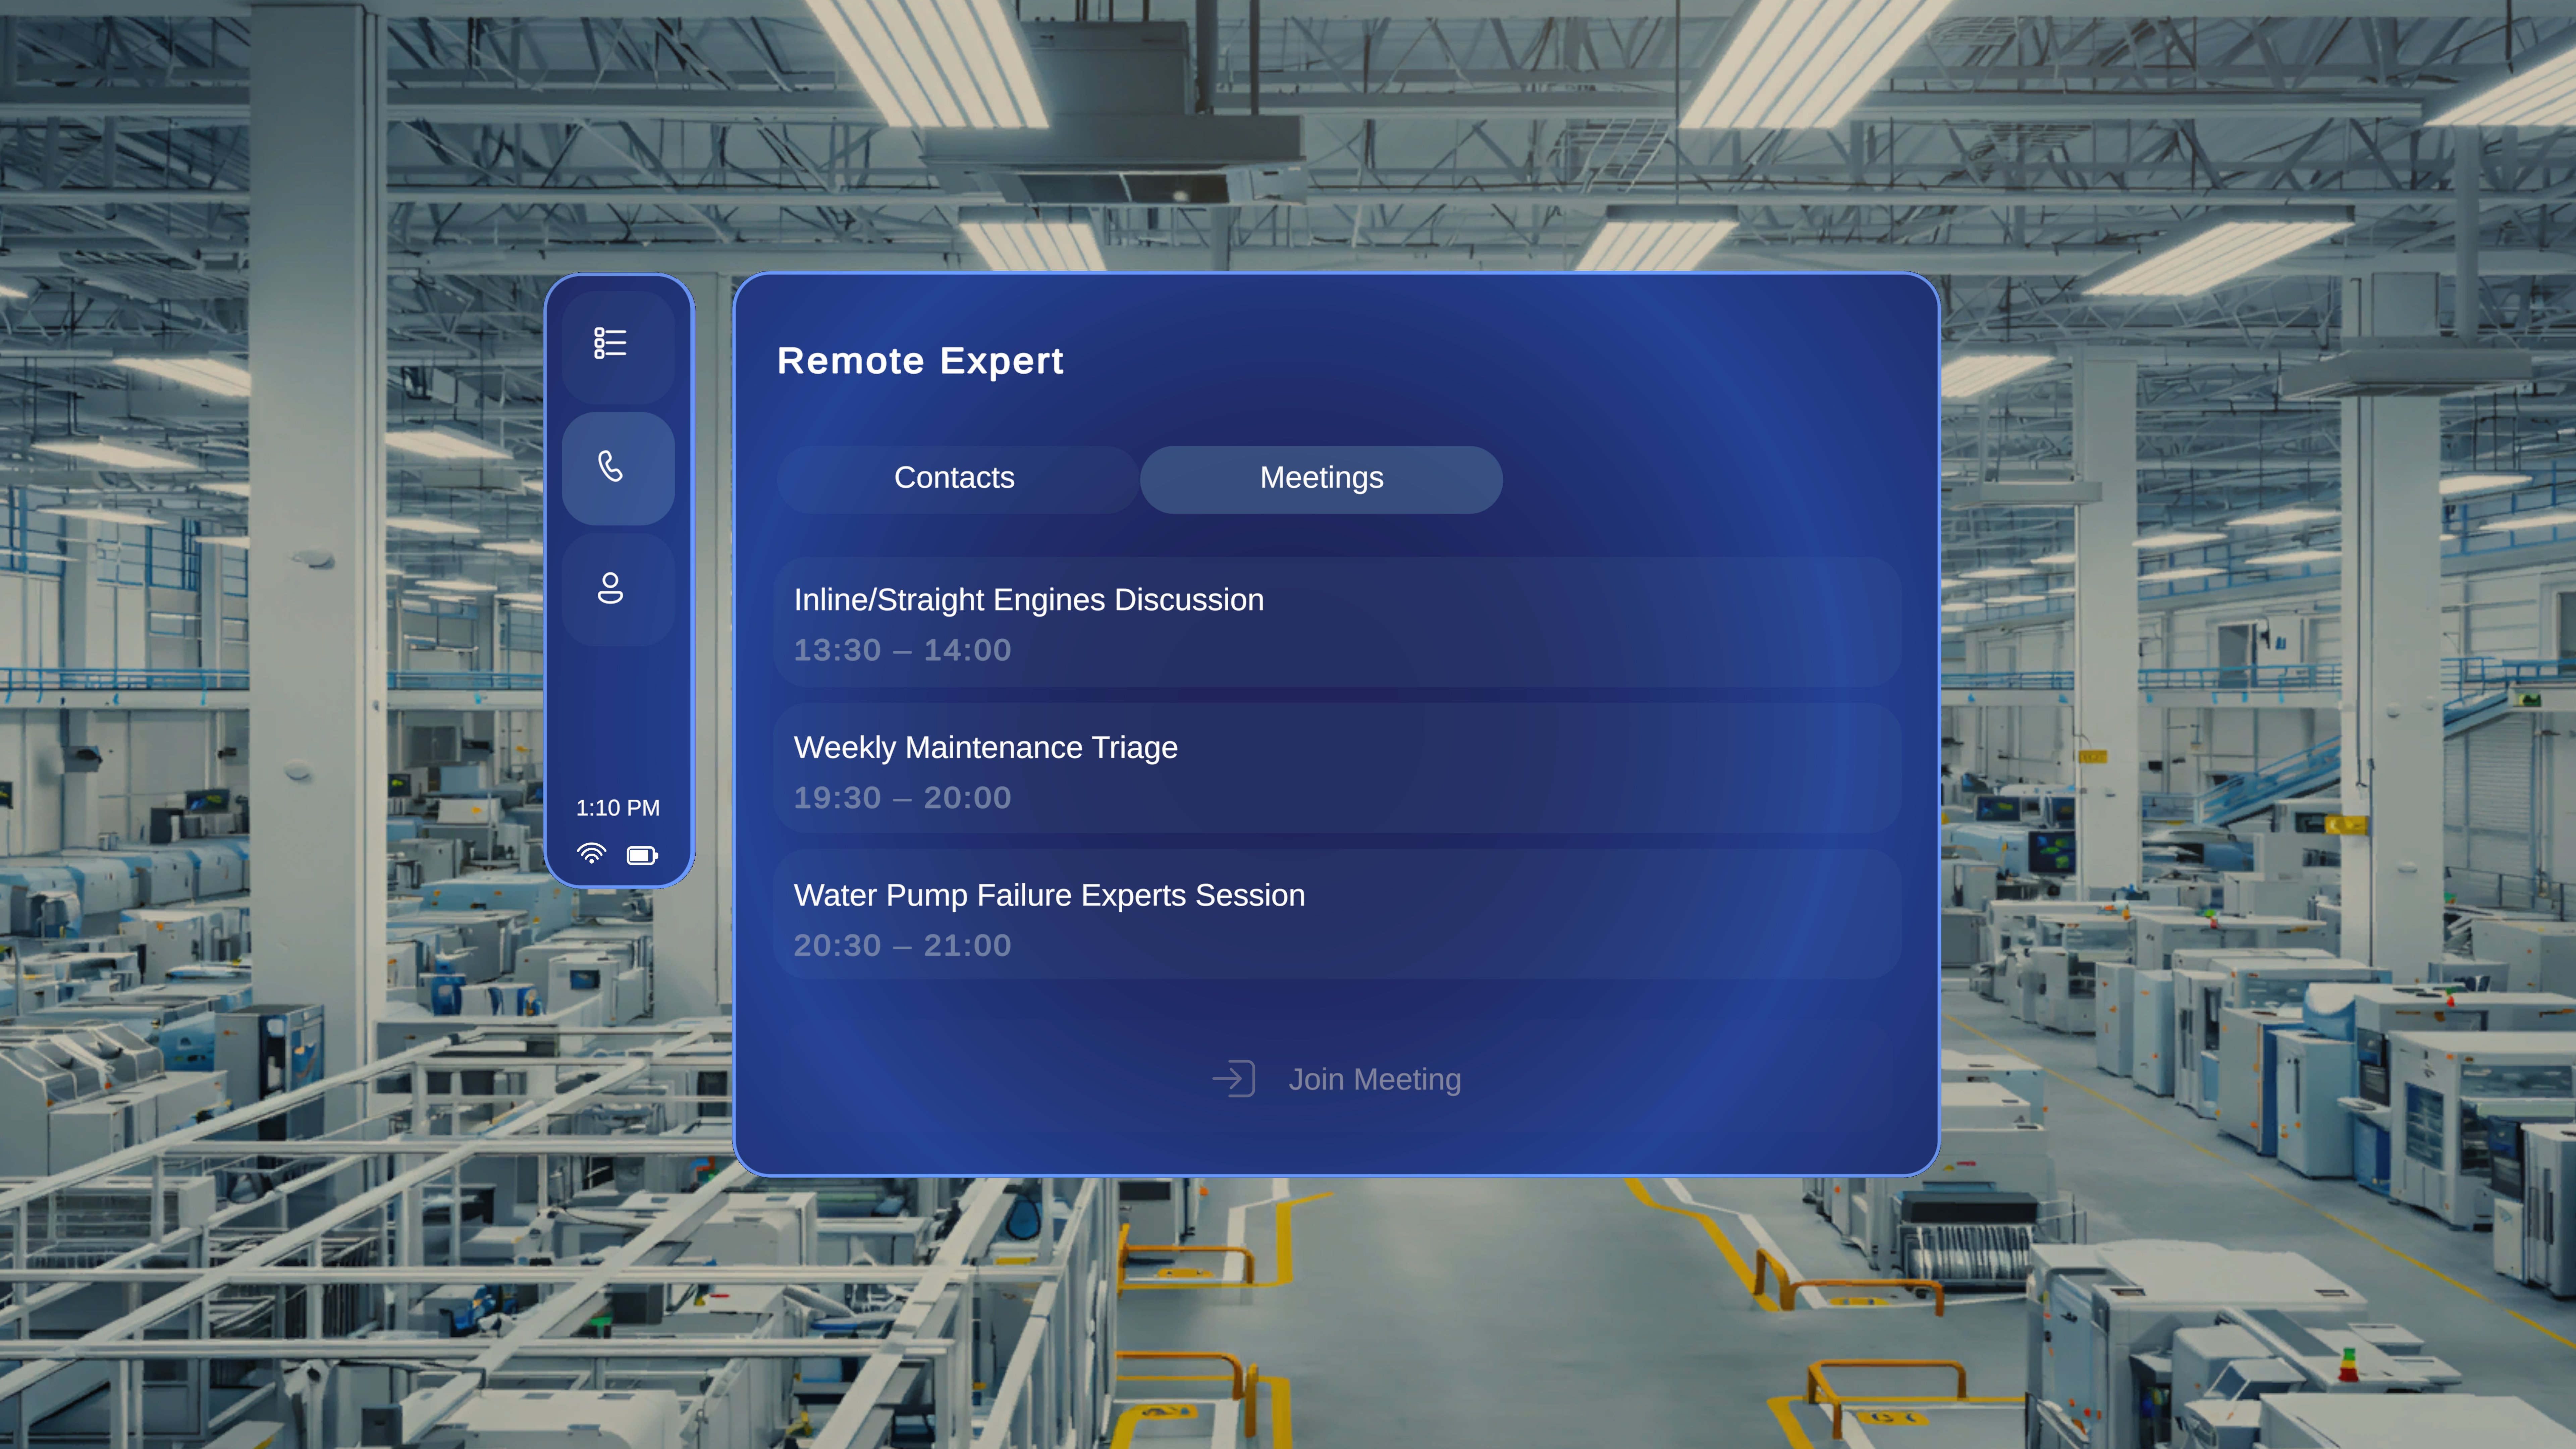Click the 19:30 – 20:00 time text

click(902, 798)
